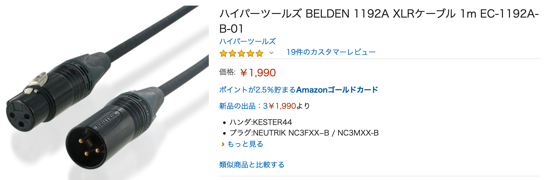Select the second star of the product rating
Screen dimensions: 544x180
233,53
